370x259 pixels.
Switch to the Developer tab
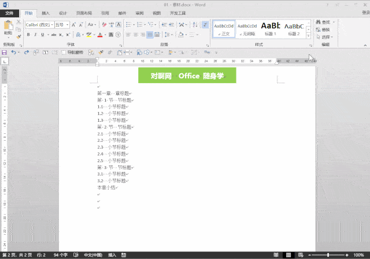point(177,13)
